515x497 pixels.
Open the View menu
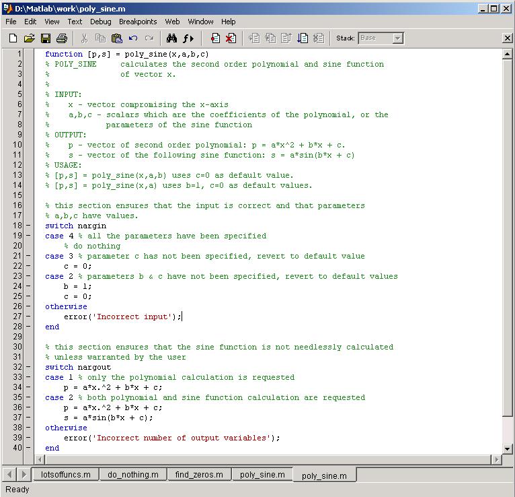point(52,22)
